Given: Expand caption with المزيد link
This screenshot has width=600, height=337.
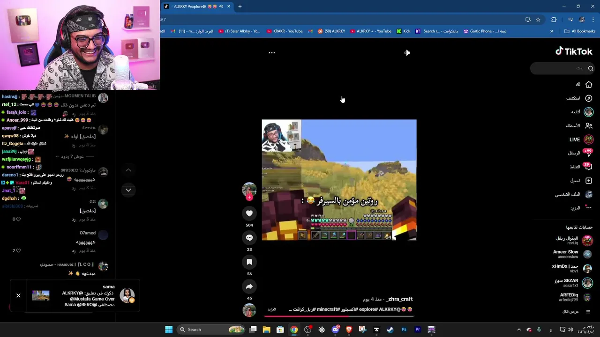Looking at the screenshot, I should point(271,309).
